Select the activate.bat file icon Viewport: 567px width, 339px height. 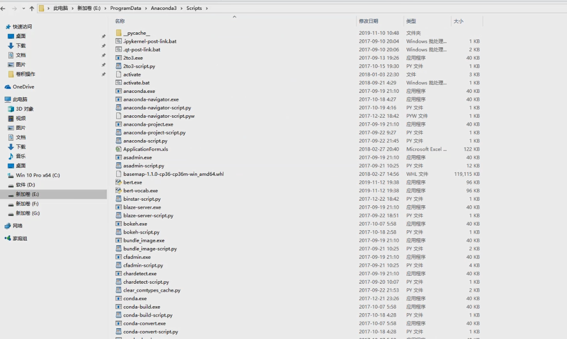(x=119, y=83)
